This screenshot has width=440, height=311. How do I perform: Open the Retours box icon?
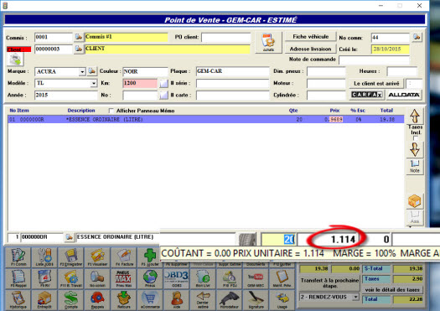(124, 299)
